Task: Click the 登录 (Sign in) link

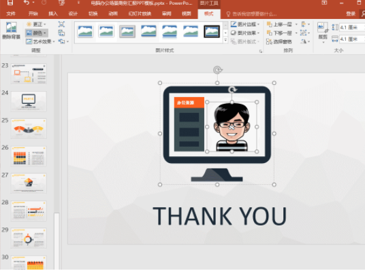Action: pos(351,14)
